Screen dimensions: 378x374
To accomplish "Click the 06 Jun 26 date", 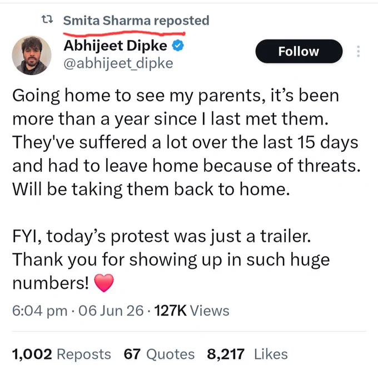I will pyautogui.click(x=111, y=311).
